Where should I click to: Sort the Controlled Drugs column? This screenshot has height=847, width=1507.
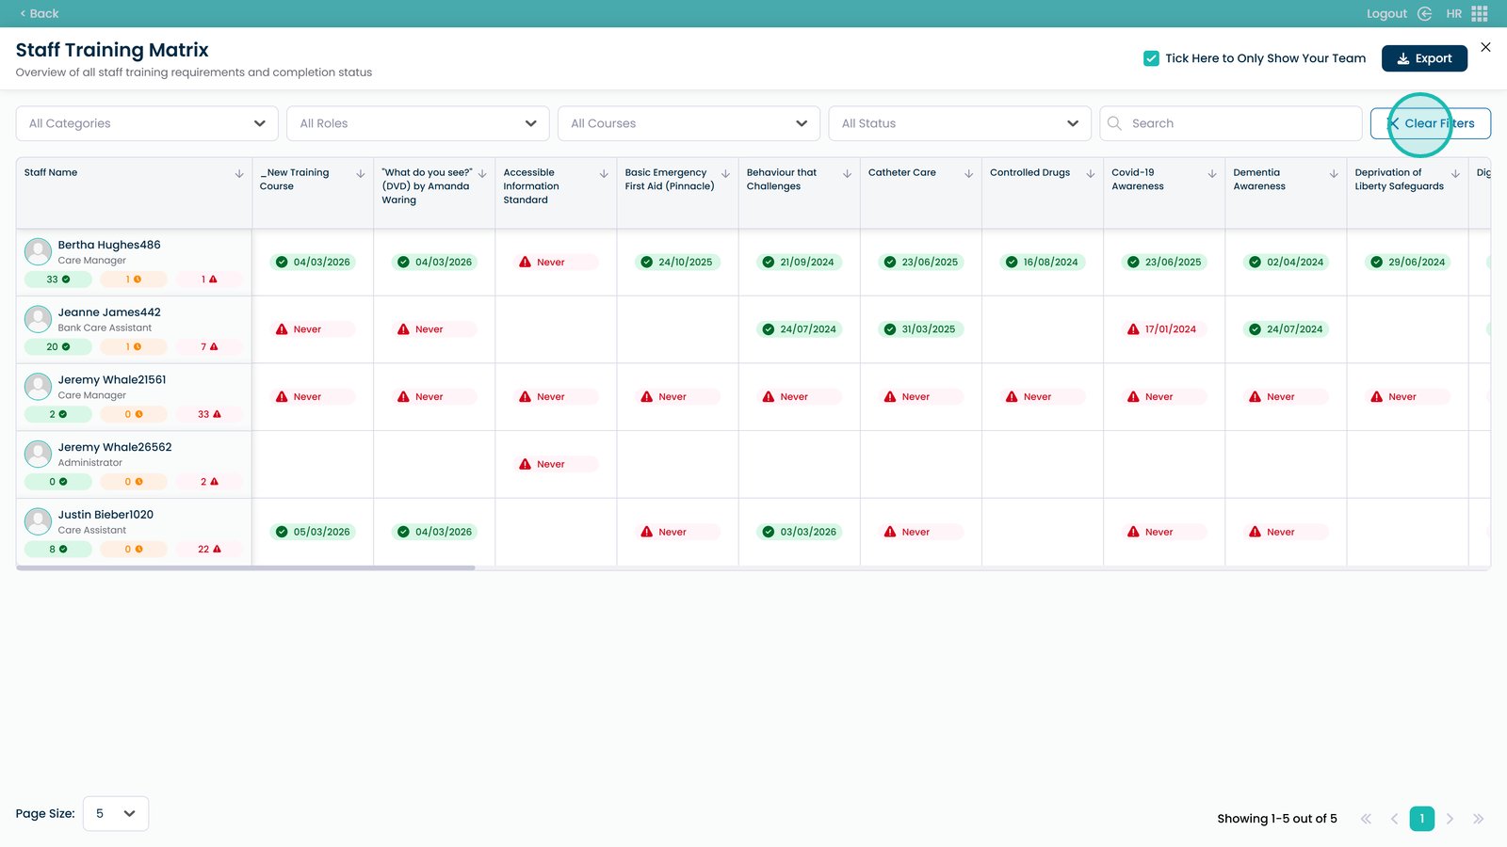coord(1090,174)
